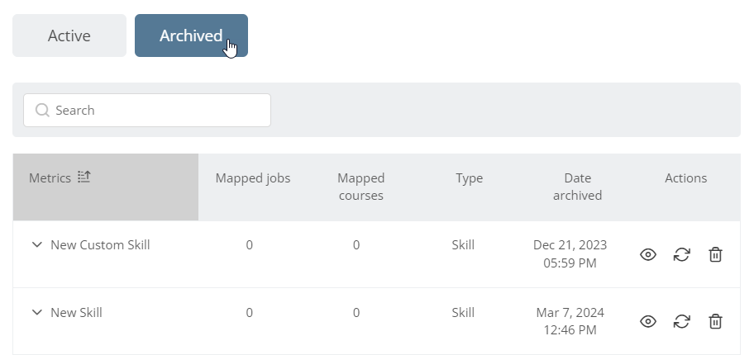Sort by Metrics using sort icon
The height and width of the screenshot is (355, 754).
point(84,177)
